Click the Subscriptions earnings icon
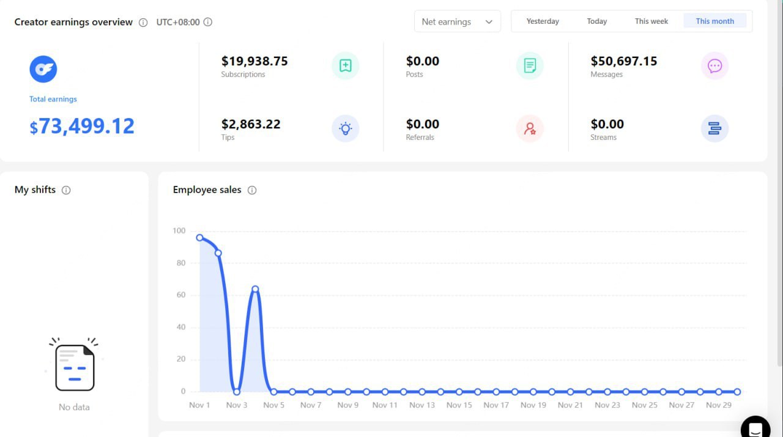This screenshot has height=437, width=783. 346,66
